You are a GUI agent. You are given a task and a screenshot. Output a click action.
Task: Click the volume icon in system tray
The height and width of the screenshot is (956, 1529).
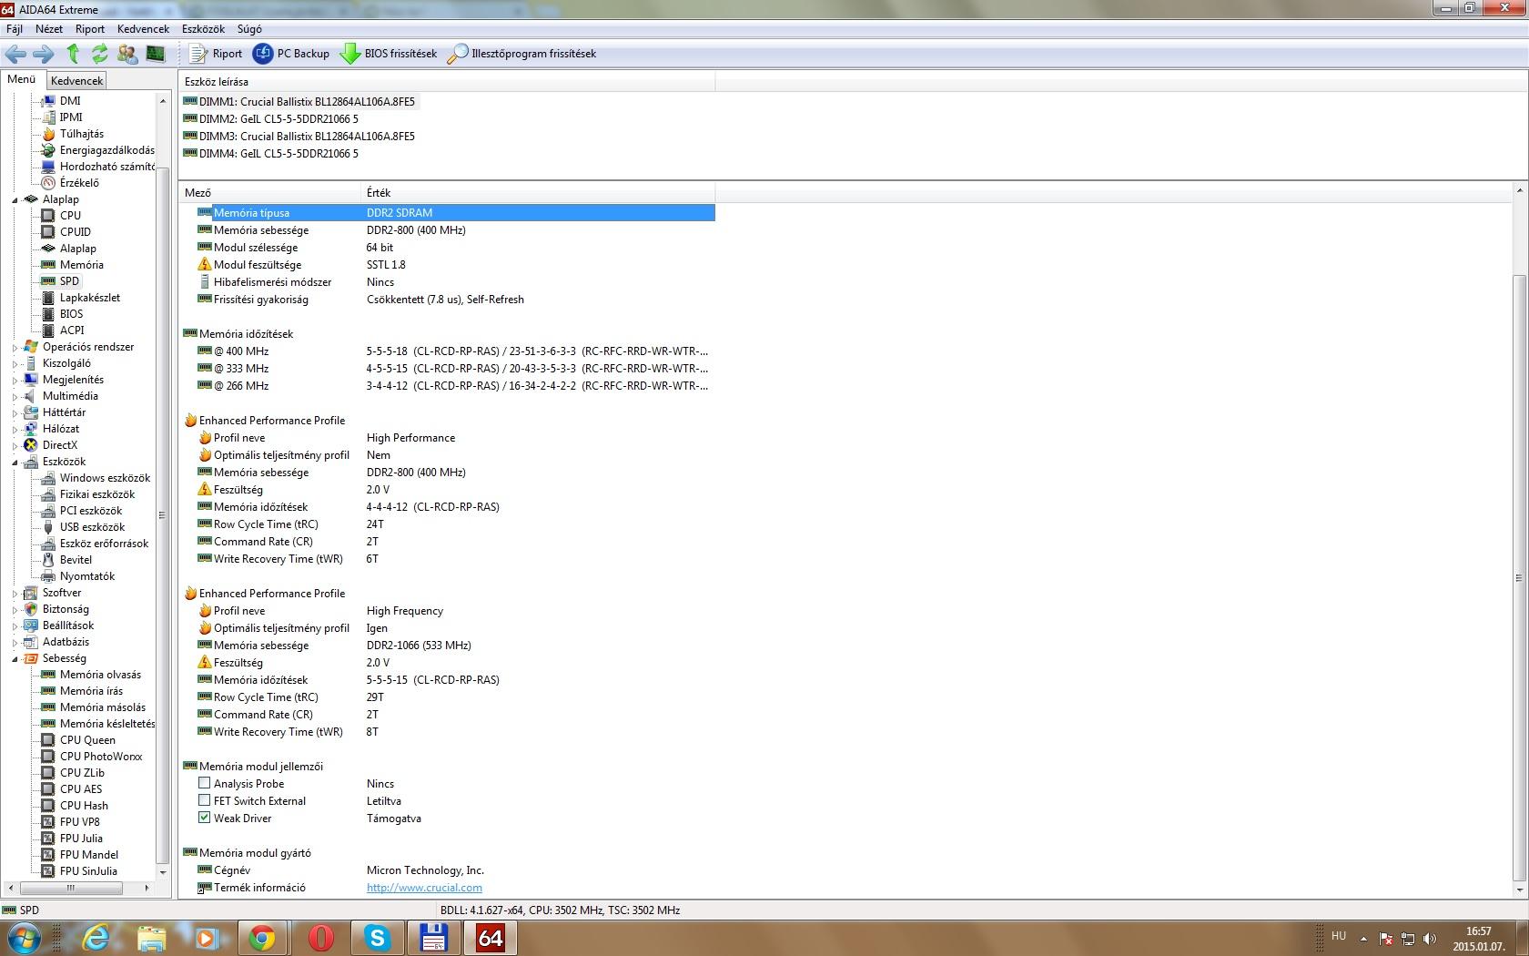[1430, 938]
